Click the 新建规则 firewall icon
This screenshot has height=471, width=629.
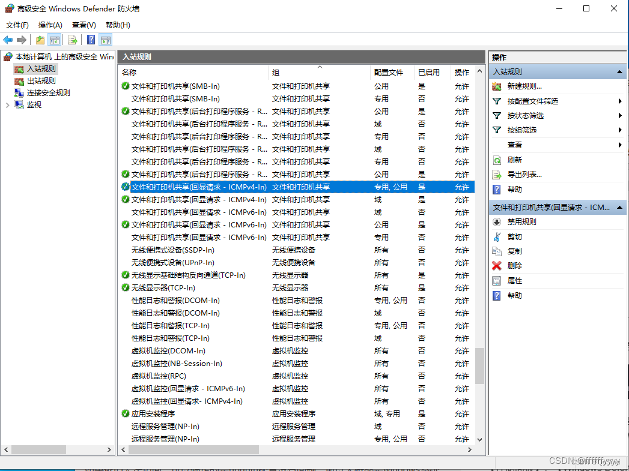[497, 86]
